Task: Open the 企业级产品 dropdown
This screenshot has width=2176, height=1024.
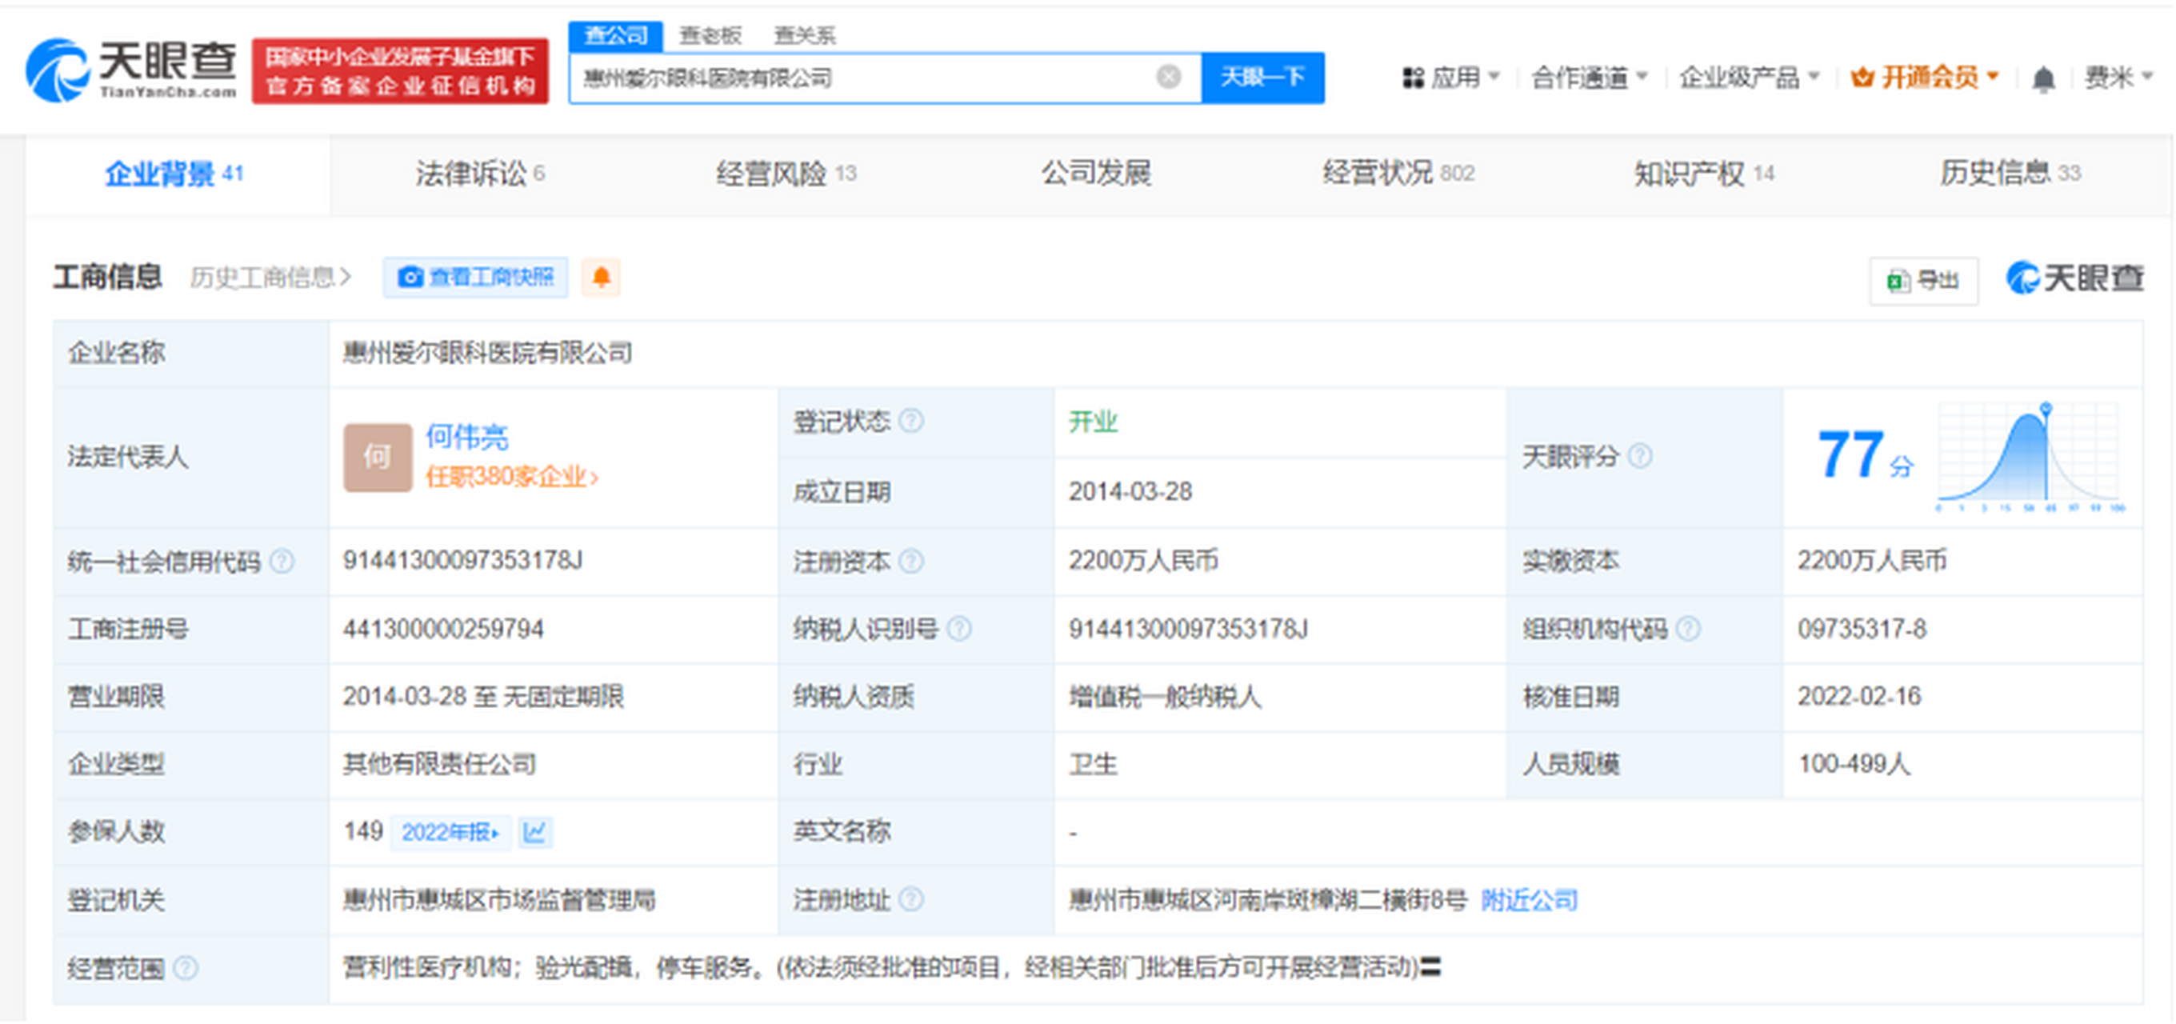Action: coord(1749,78)
